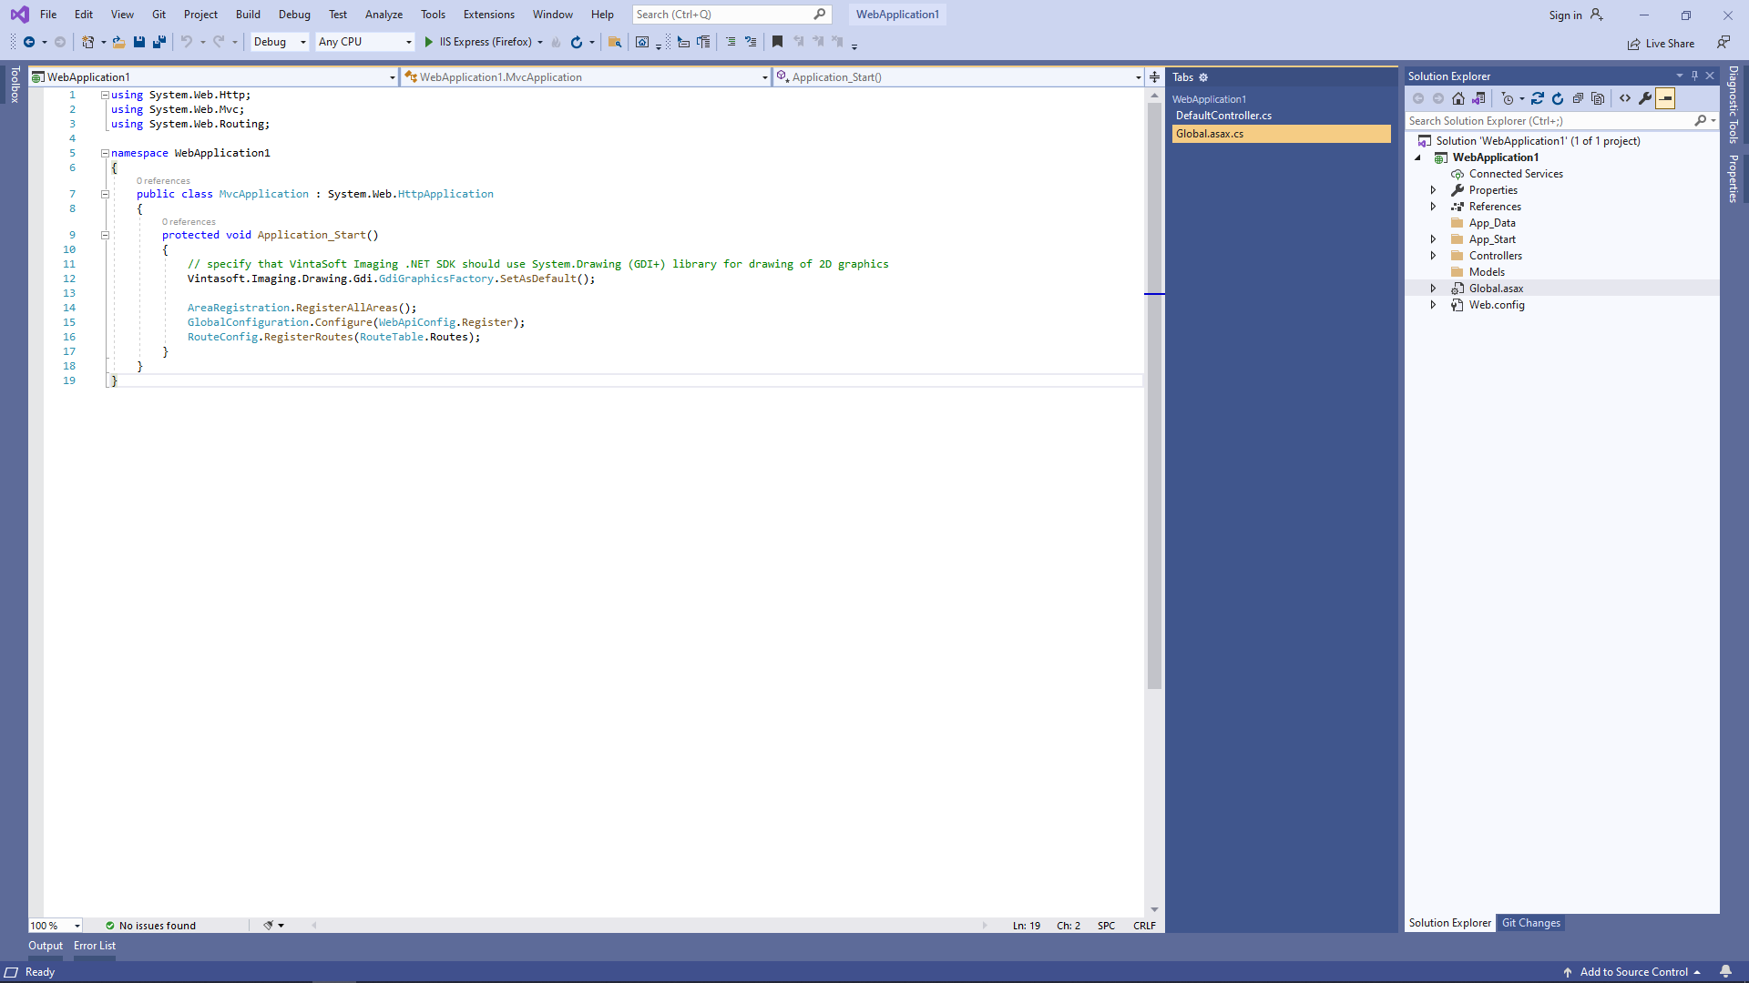1749x983 pixels.
Task: Click the Open File folder icon
Action: click(118, 42)
